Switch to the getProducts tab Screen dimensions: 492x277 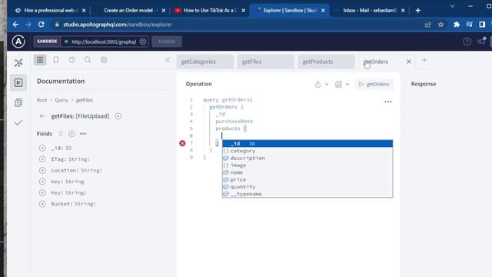coord(326,62)
